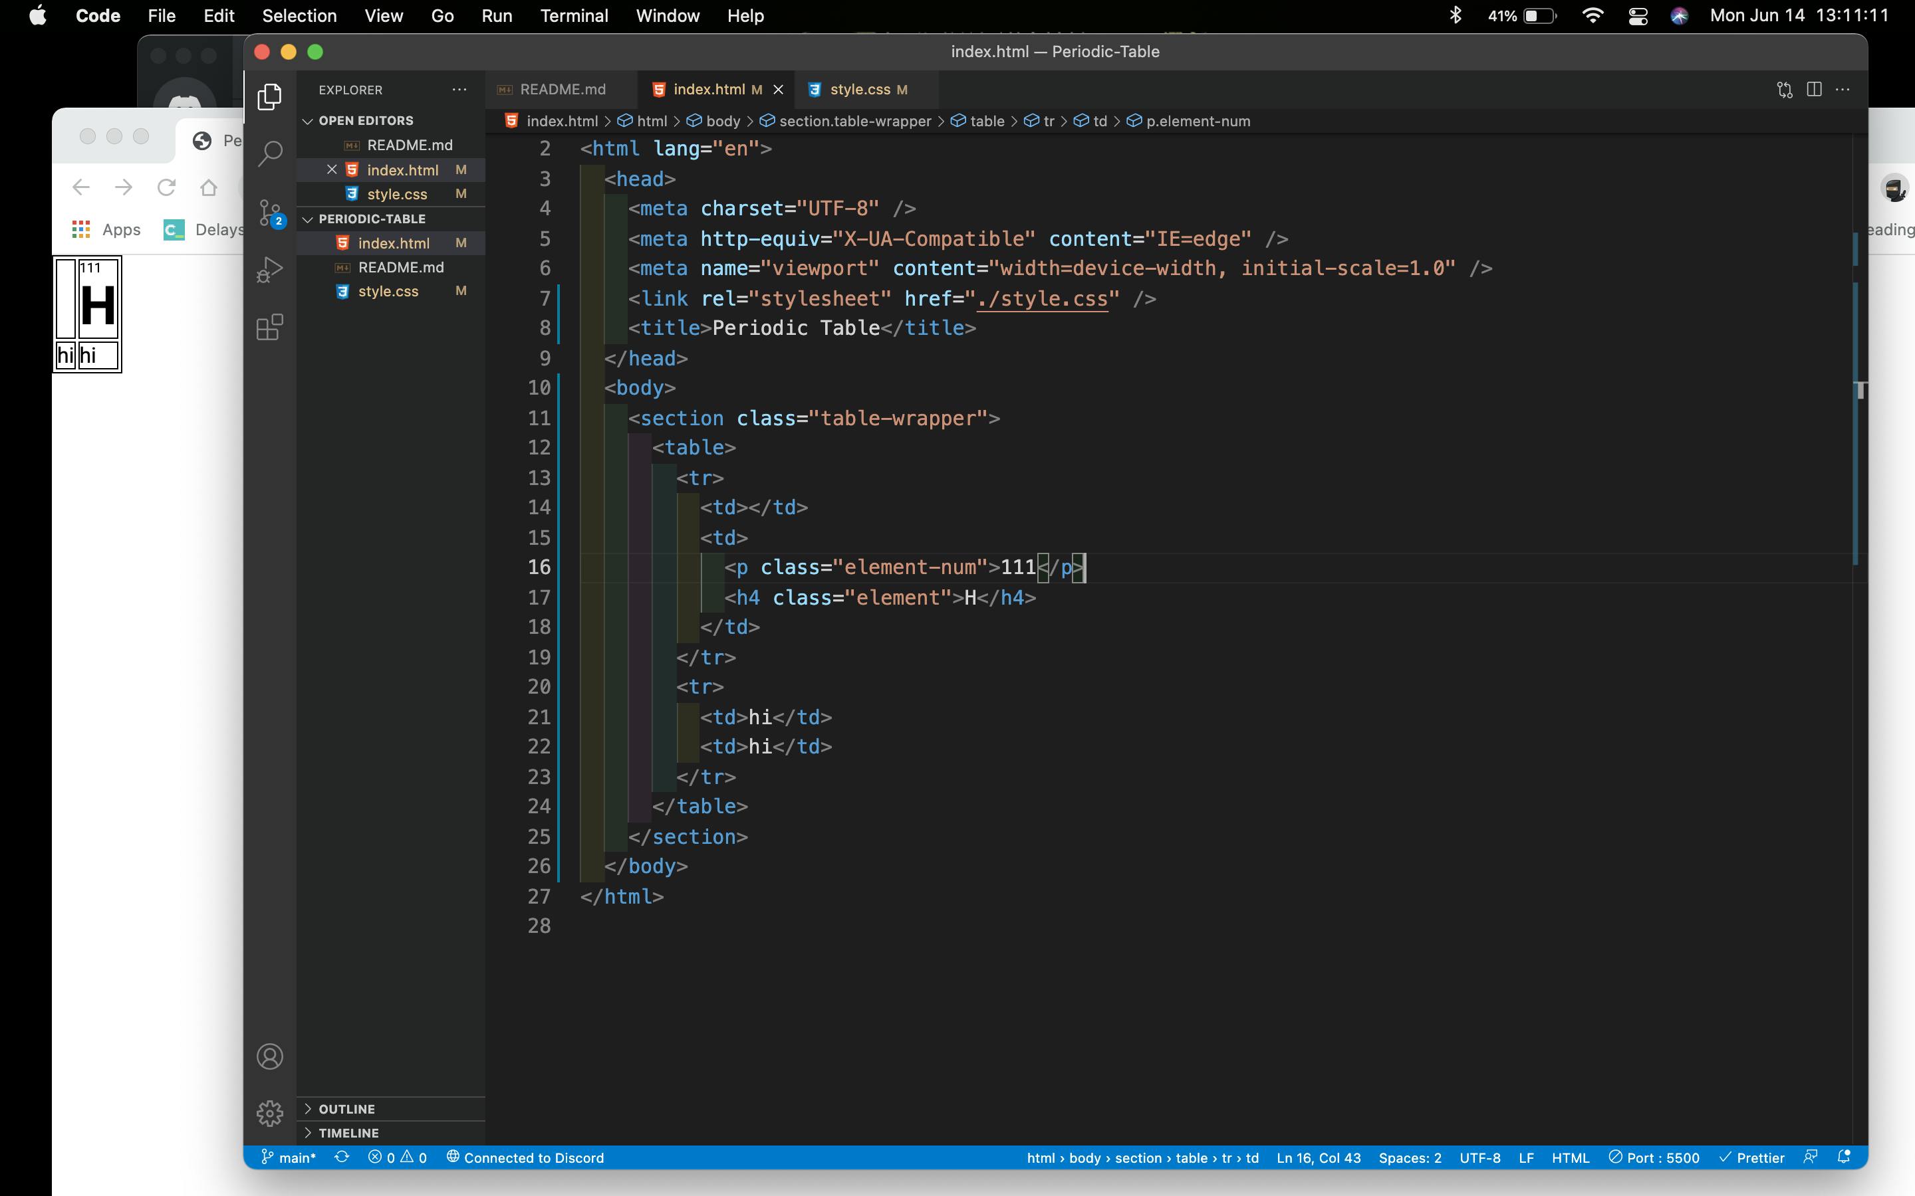Click Ln 16, Col 43 position indicator

(x=1319, y=1157)
